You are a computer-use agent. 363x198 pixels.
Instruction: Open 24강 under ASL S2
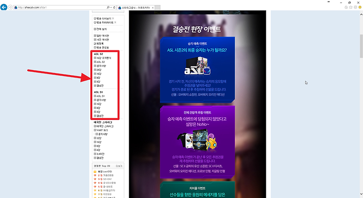[x=97, y=70]
